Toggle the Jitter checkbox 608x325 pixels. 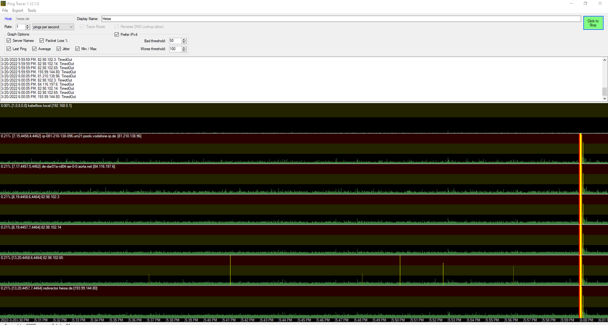point(59,49)
